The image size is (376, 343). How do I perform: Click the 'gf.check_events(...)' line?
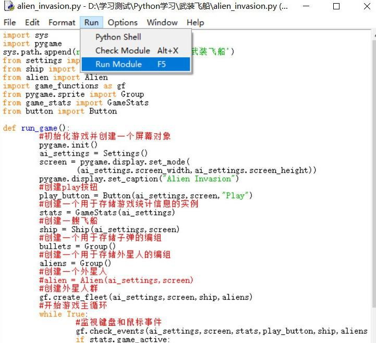point(222,331)
